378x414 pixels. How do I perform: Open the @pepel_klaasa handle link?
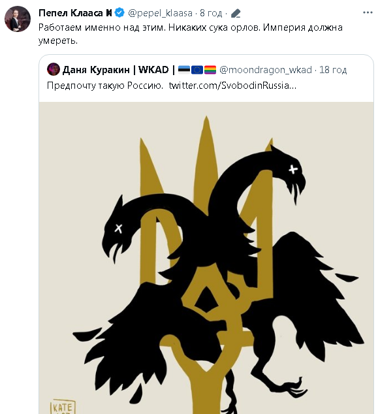click(x=160, y=13)
